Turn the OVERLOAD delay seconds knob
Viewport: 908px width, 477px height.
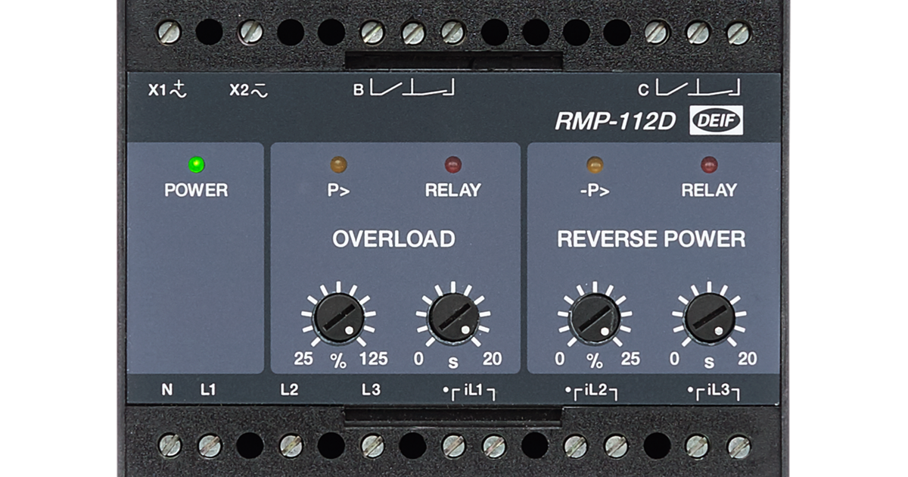pos(454,317)
